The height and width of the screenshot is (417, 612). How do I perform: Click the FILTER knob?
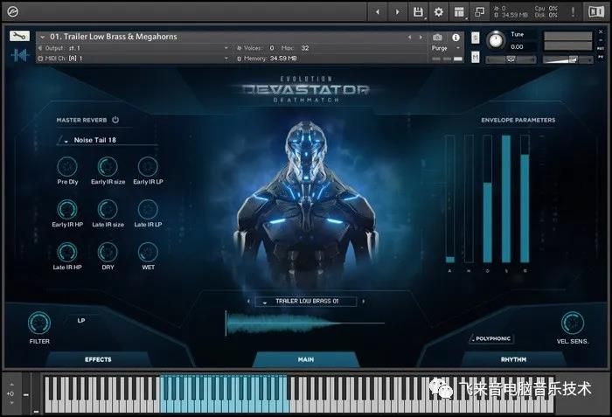[39, 323]
